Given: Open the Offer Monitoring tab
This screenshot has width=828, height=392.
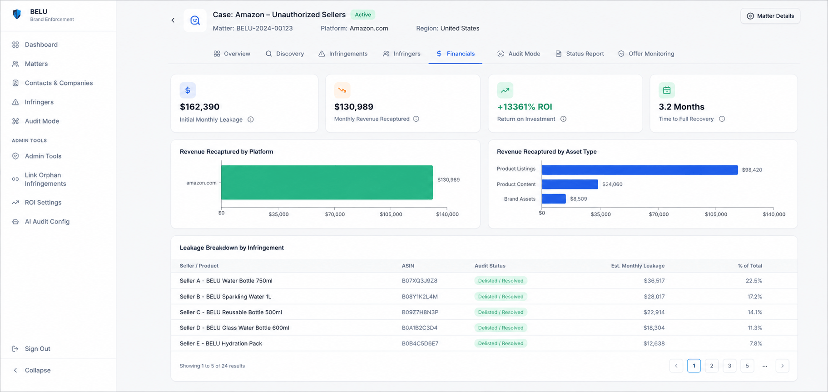Looking at the screenshot, I should [x=646, y=54].
